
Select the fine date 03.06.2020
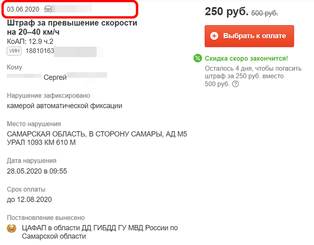[23, 9]
